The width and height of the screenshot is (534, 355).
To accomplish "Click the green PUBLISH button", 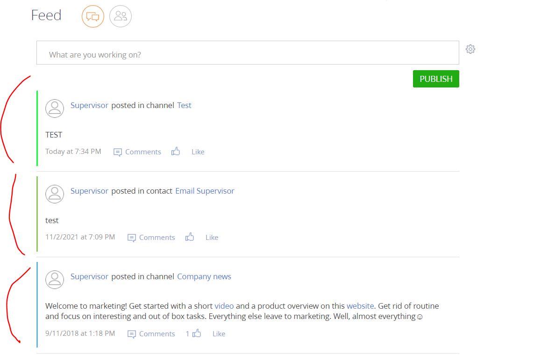I will pyautogui.click(x=436, y=79).
